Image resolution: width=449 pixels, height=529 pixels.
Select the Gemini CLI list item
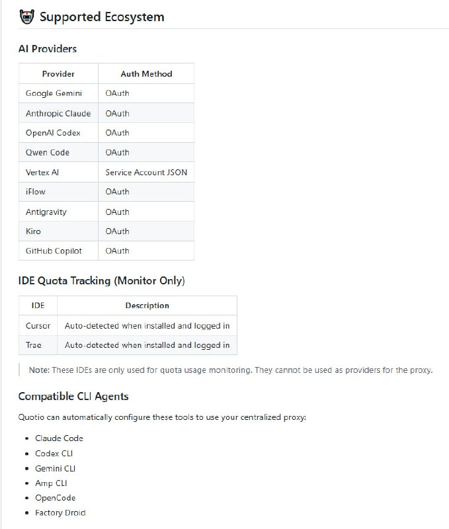[x=56, y=468]
